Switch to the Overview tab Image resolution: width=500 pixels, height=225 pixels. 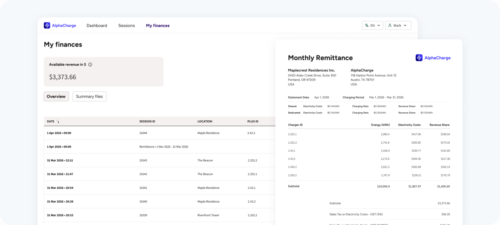click(56, 96)
